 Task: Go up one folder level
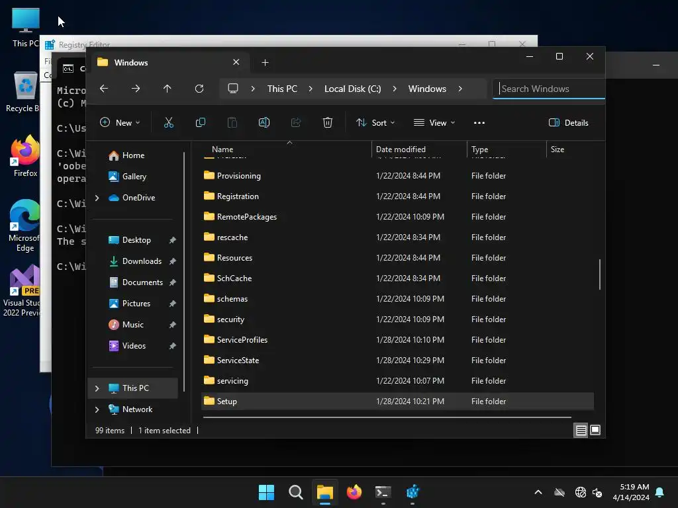click(x=168, y=89)
